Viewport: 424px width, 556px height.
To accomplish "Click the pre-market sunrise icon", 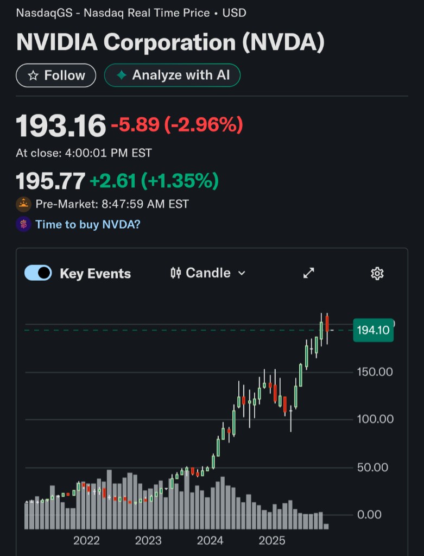I will (23, 204).
